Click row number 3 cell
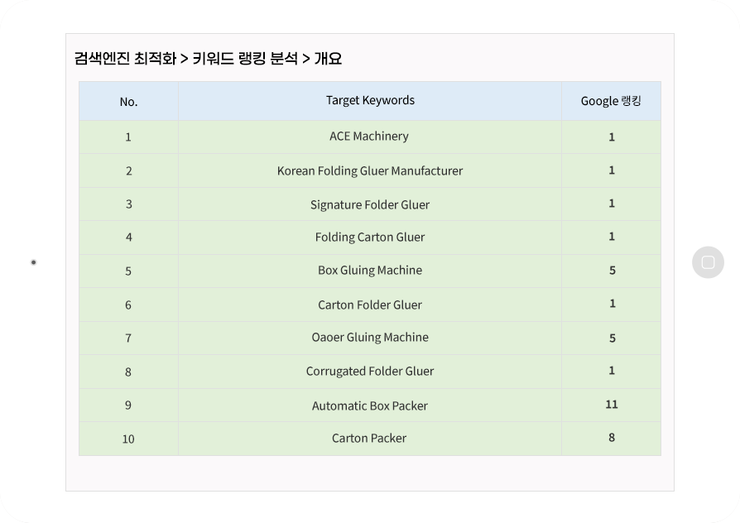740x523 pixels. pyautogui.click(x=128, y=204)
